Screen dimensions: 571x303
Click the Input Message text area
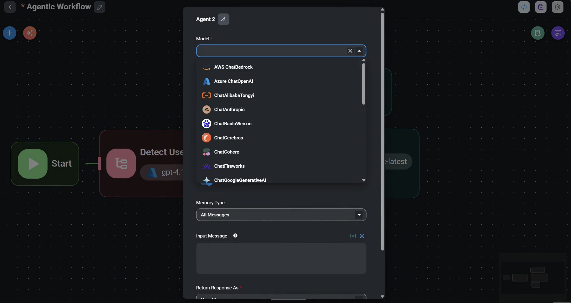[281, 258]
